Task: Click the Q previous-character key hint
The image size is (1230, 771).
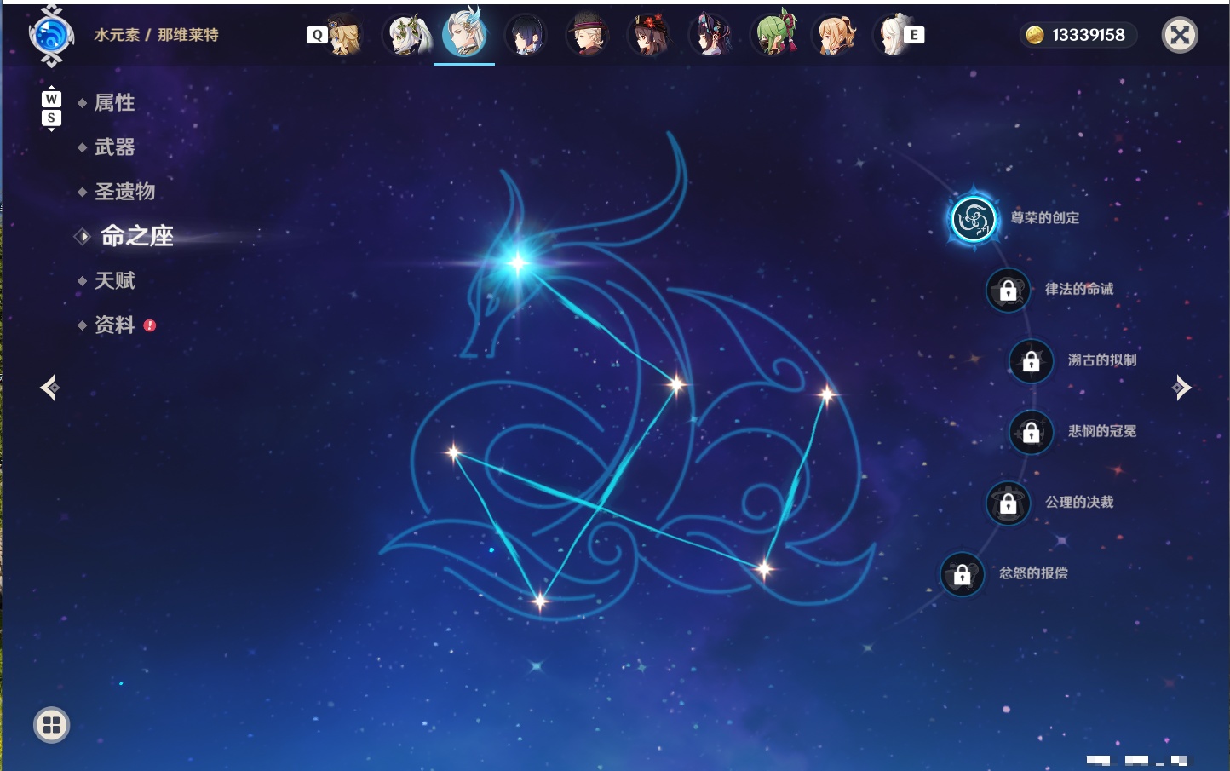Action: pos(317,35)
